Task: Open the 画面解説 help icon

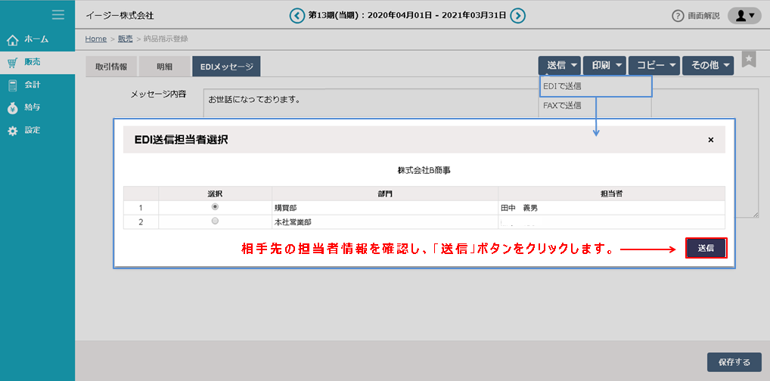Action: point(678,16)
